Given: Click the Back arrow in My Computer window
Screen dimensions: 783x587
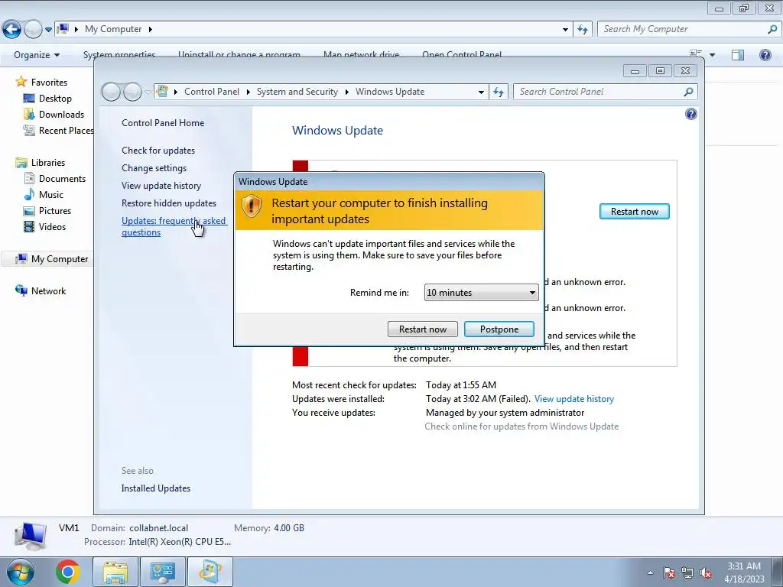Looking at the screenshot, I should pyautogui.click(x=11, y=30).
